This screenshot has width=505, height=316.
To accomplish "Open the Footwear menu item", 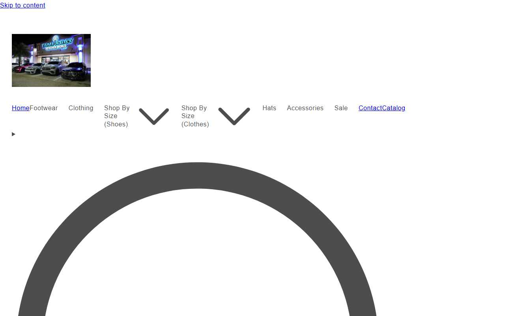I will pos(44,108).
